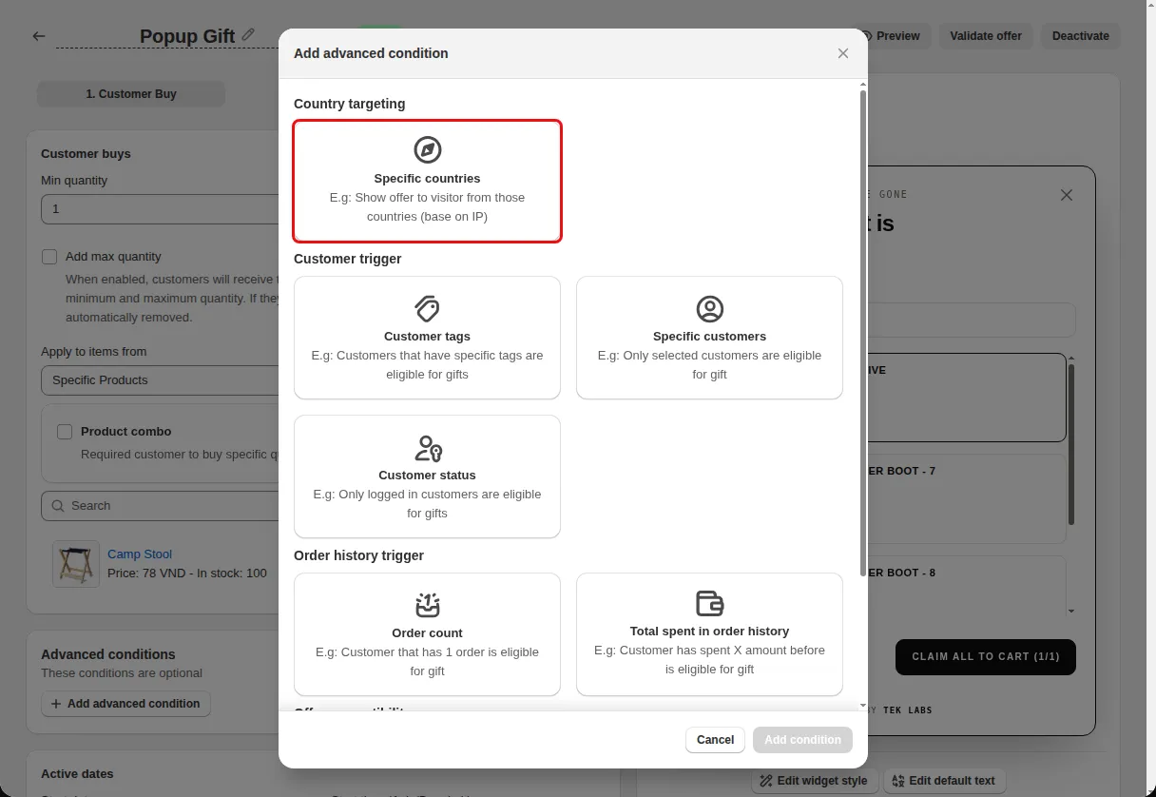Screen dimensions: 1156x797
Task: Click the Order count inbox icon
Action: pyautogui.click(x=427, y=605)
